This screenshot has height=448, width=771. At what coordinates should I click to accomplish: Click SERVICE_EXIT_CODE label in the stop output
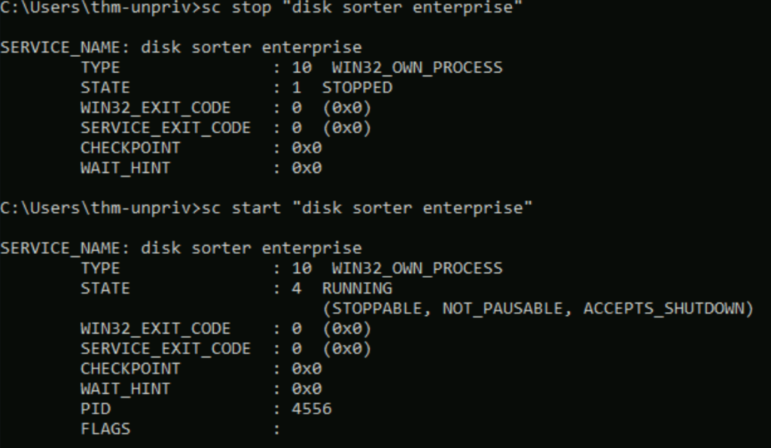click(166, 129)
